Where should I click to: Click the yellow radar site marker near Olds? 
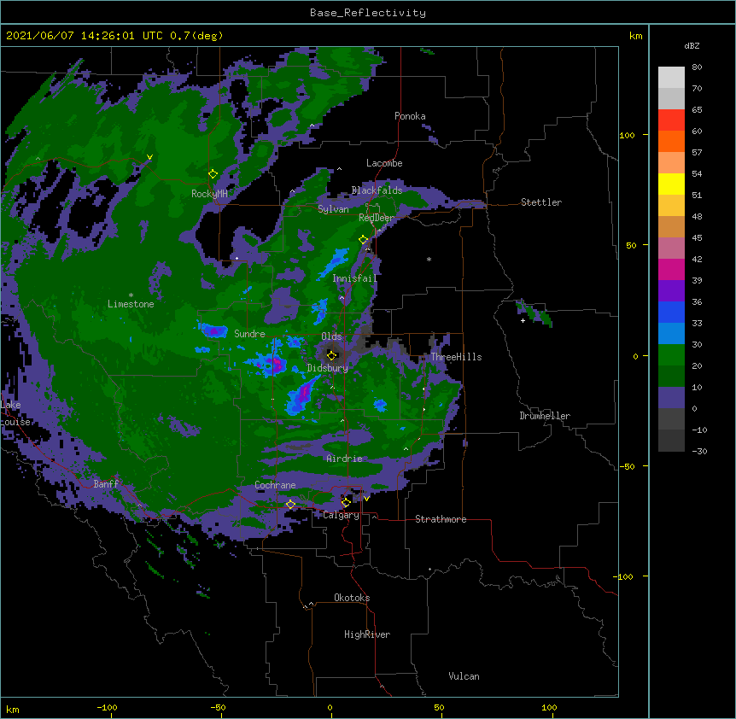pos(331,355)
